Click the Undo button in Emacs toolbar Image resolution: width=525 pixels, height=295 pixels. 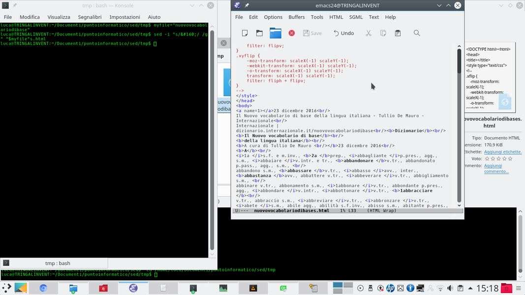pos(343,33)
